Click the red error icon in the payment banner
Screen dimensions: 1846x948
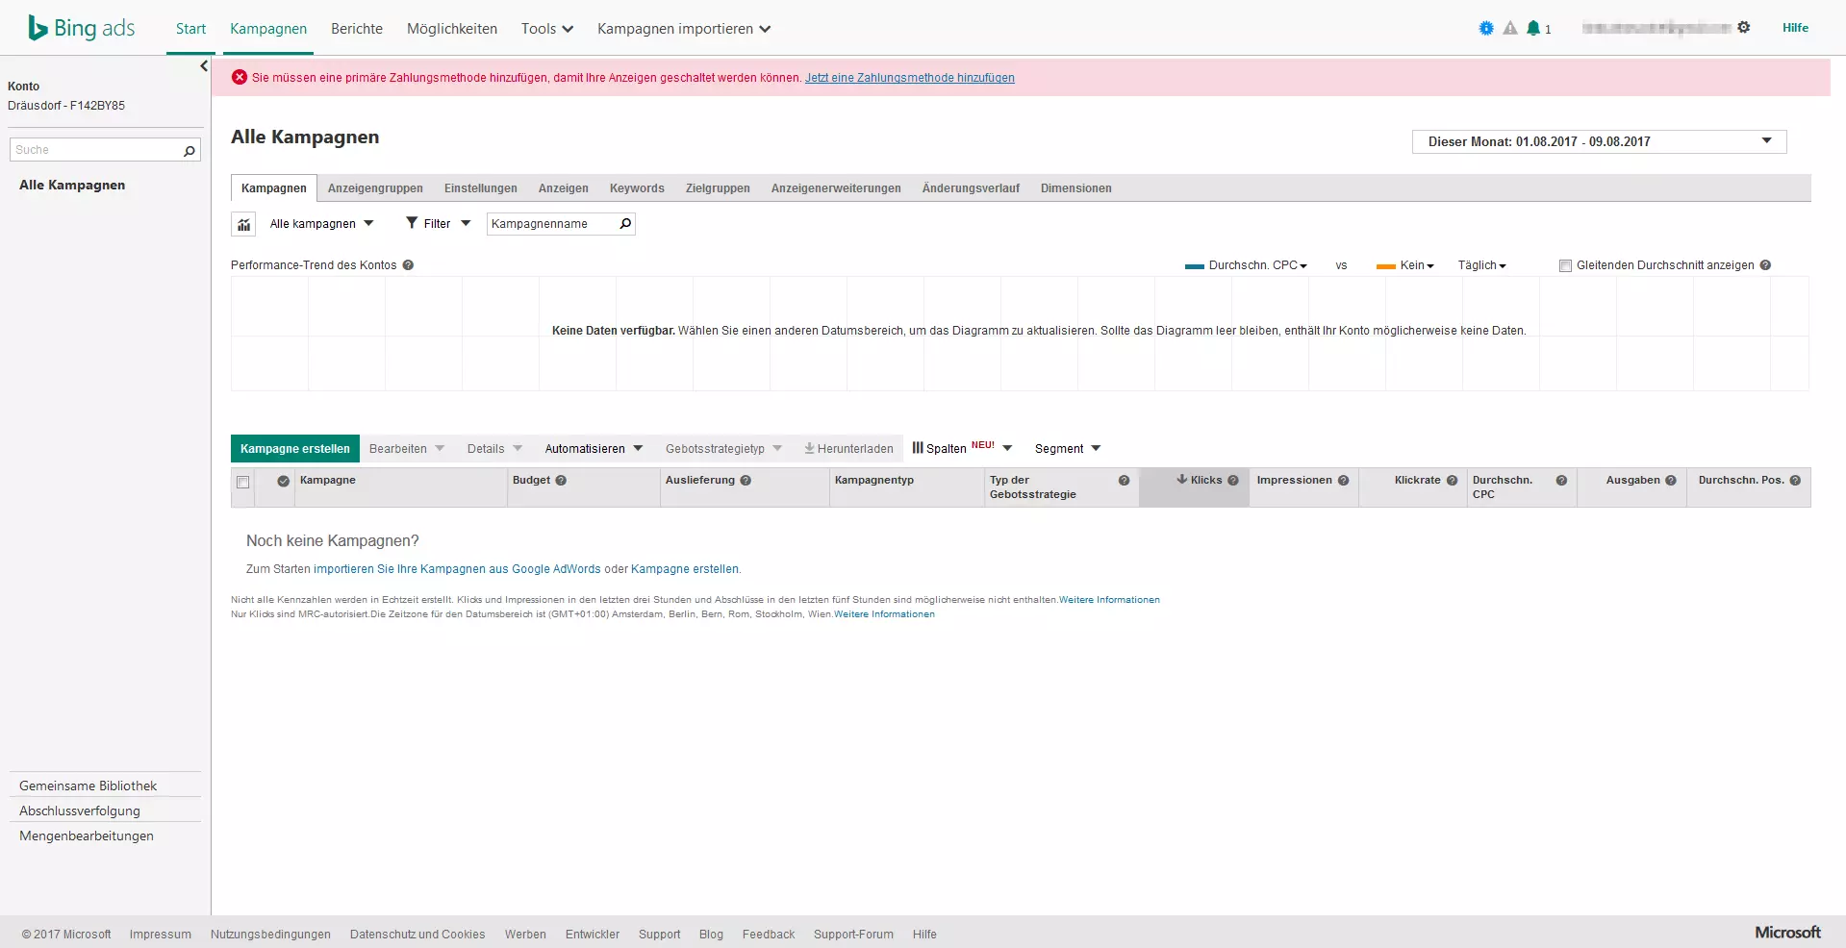tap(240, 77)
